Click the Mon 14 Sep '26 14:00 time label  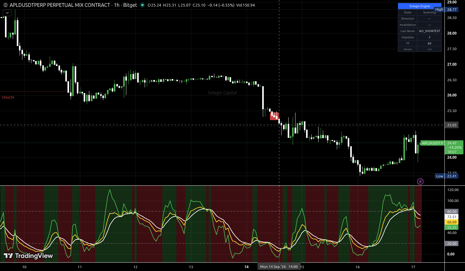tap(279, 267)
